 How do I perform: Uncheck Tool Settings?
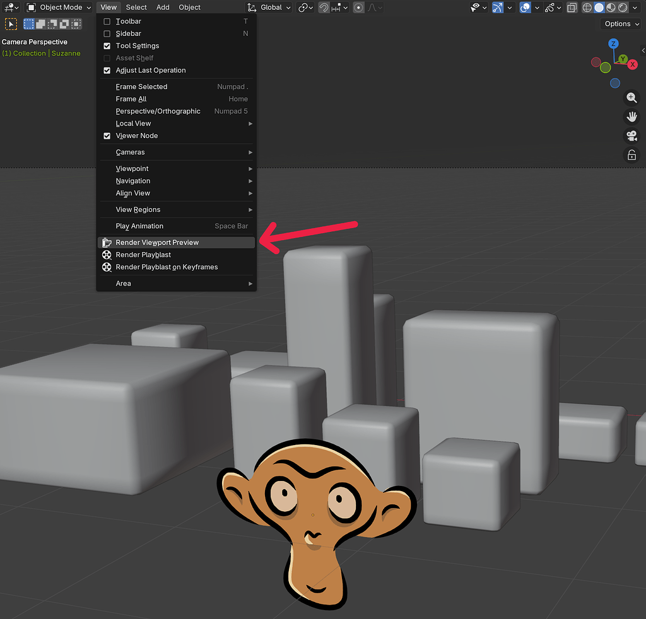(x=107, y=46)
